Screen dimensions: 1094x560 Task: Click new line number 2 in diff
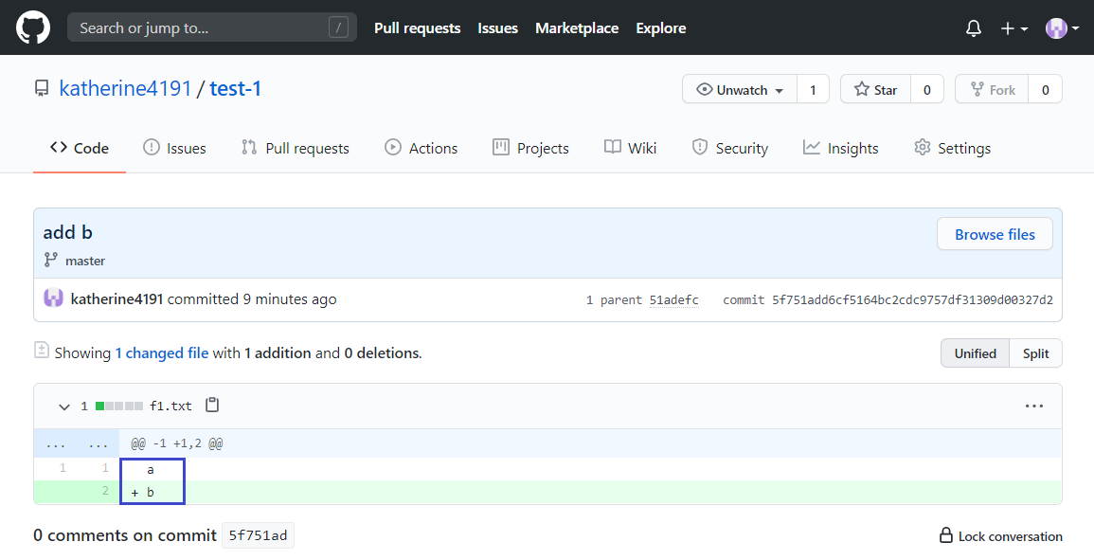pos(104,492)
